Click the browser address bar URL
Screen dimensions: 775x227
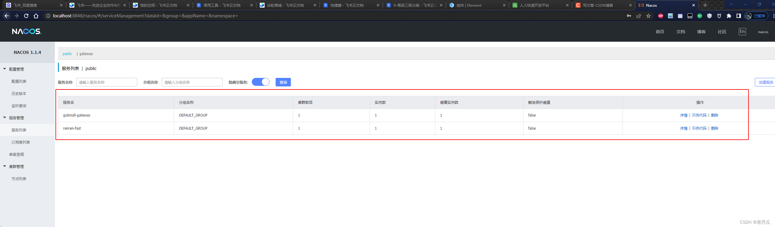(x=145, y=16)
